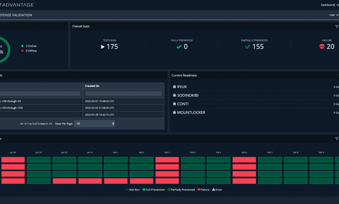Click the 1 to 3 of 3 rows text
This screenshot has height=204, width=339.
point(36,124)
